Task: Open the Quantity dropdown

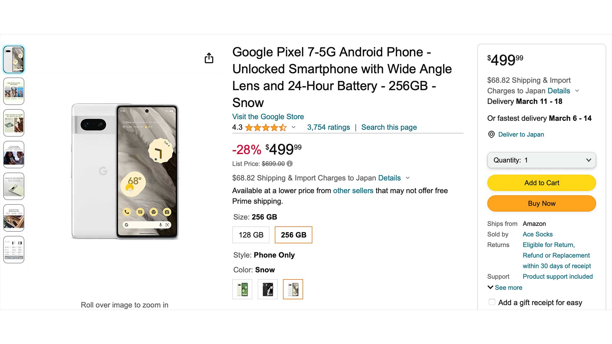Action: click(541, 160)
